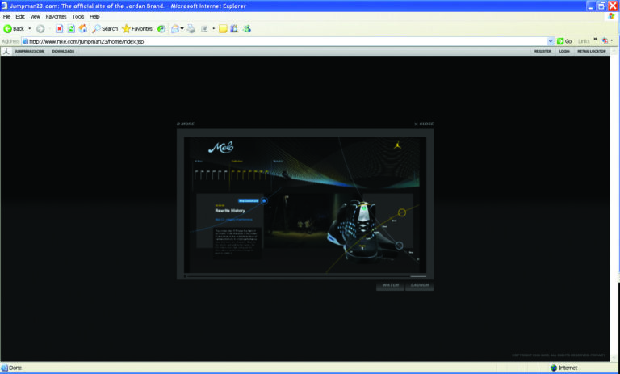Screen dimensions: 620x374
Task: Open the Tools menu
Action: (77, 16)
